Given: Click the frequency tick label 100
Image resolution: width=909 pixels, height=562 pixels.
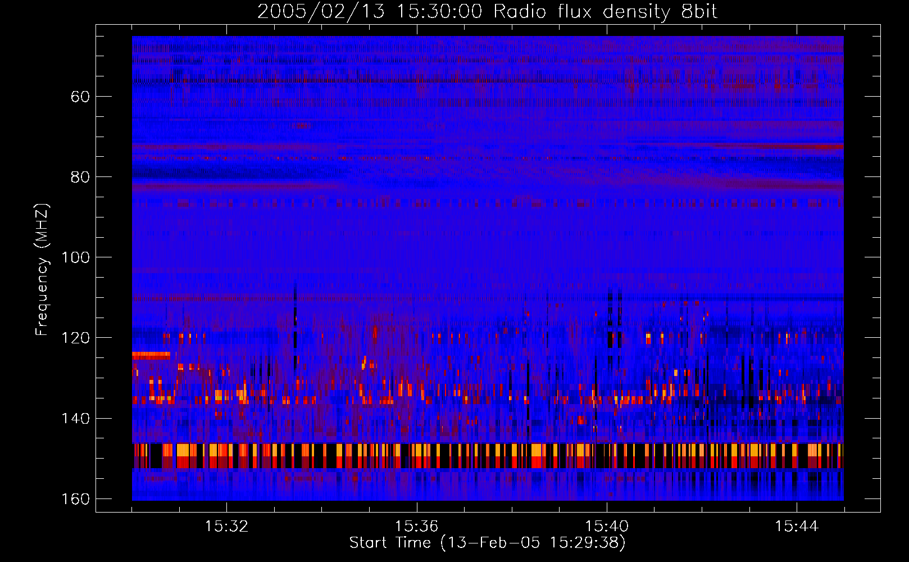Looking at the screenshot, I should 76,257.
